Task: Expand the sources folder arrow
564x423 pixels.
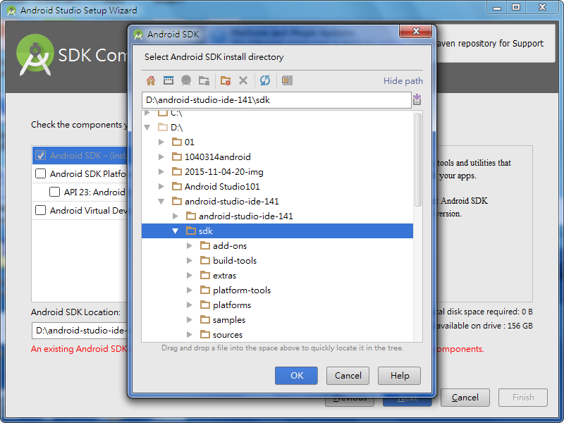Action: point(189,334)
